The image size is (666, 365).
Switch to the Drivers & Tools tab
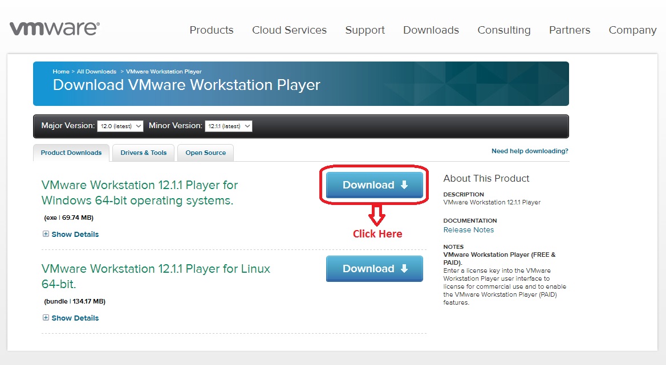coord(144,153)
